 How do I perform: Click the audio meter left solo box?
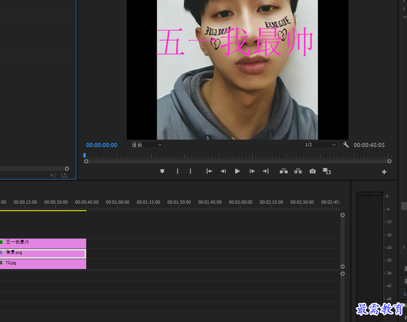363,194
